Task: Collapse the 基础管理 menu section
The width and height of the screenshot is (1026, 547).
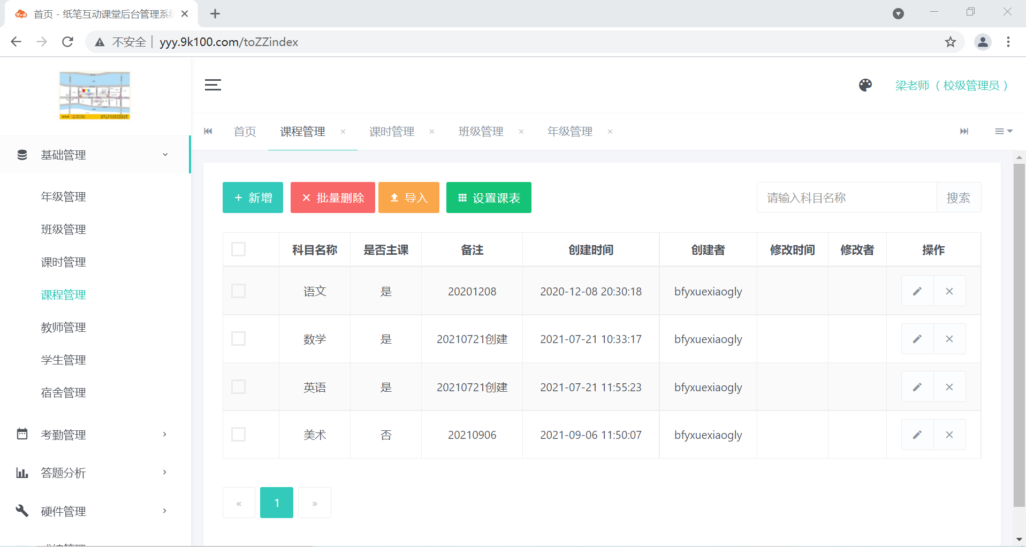Action: tap(165, 155)
